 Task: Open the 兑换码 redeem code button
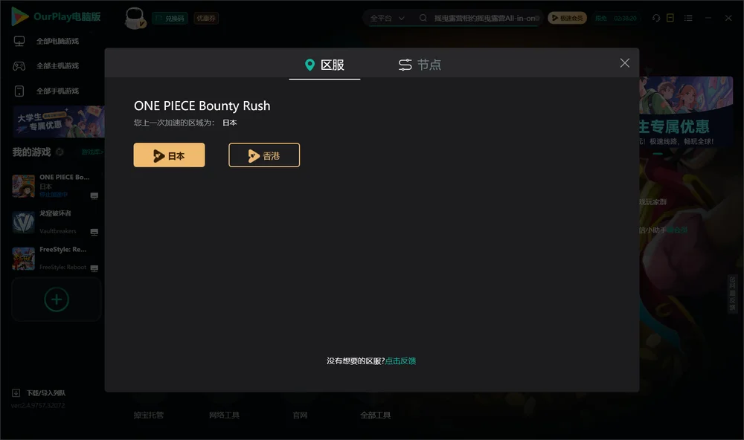pyautogui.click(x=170, y=19)
